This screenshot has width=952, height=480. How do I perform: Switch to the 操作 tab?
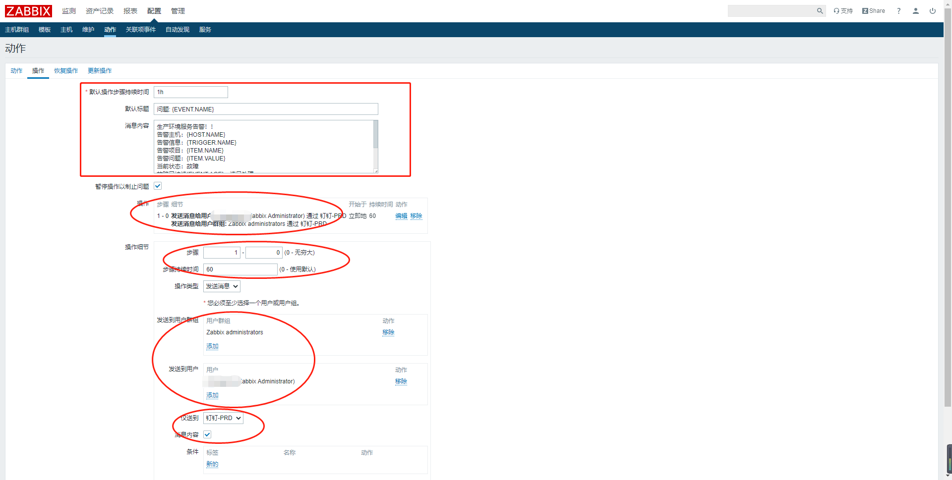coord(38,71)
